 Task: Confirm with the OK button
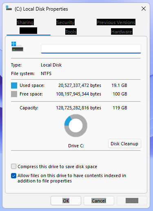[66, 201]
